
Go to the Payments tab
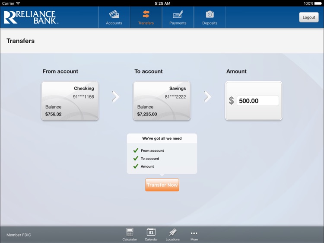178,17
